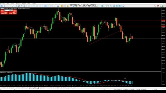Click the MACD indicator label text
Screen dimensions: 166x93
pos(6,72)
